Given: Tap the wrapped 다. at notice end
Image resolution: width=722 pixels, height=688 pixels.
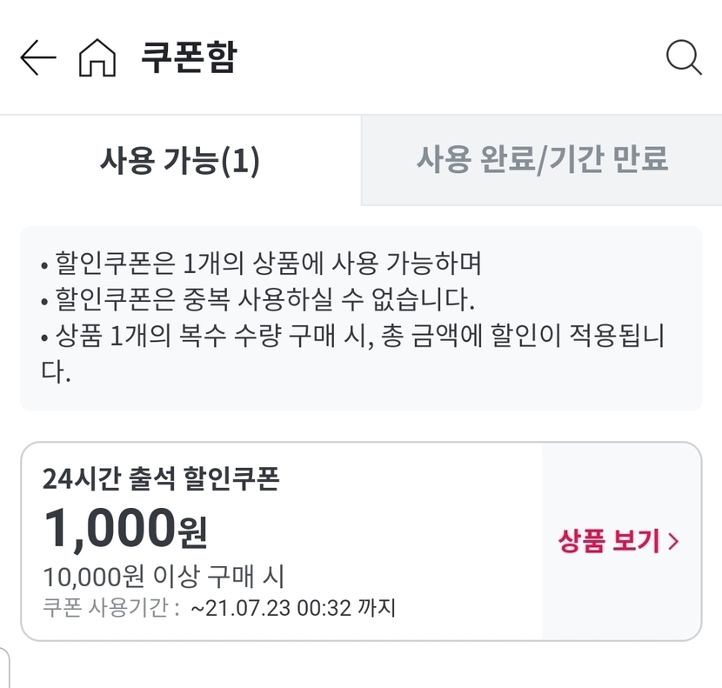Looking at the screenshot, I should coord(53,373).
